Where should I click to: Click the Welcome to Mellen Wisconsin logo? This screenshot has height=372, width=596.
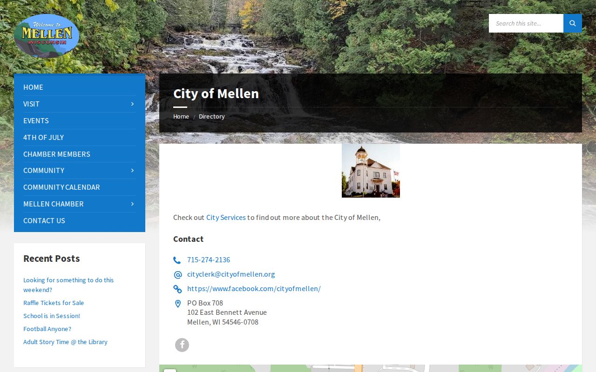point(47,36)
